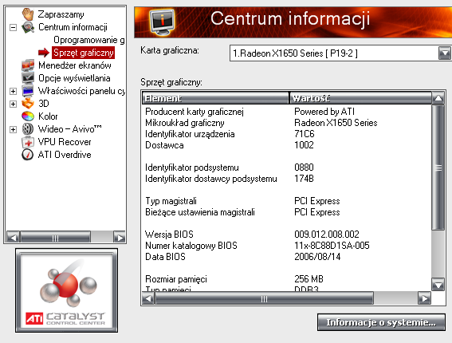Click the Centrum informacji magnifier icon

point(28,27)
